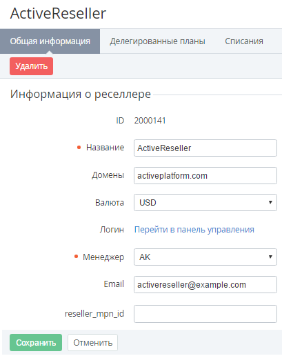Select the empty reseller_mpn_id field
The width and height of the screenshot is (282, 356).
pos(205,314)
